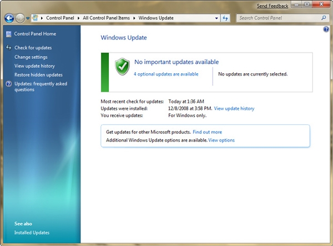Screen dimensions: 333x246
Task: Go to All Control Panel Items breadcrumb
Action: 106,18
